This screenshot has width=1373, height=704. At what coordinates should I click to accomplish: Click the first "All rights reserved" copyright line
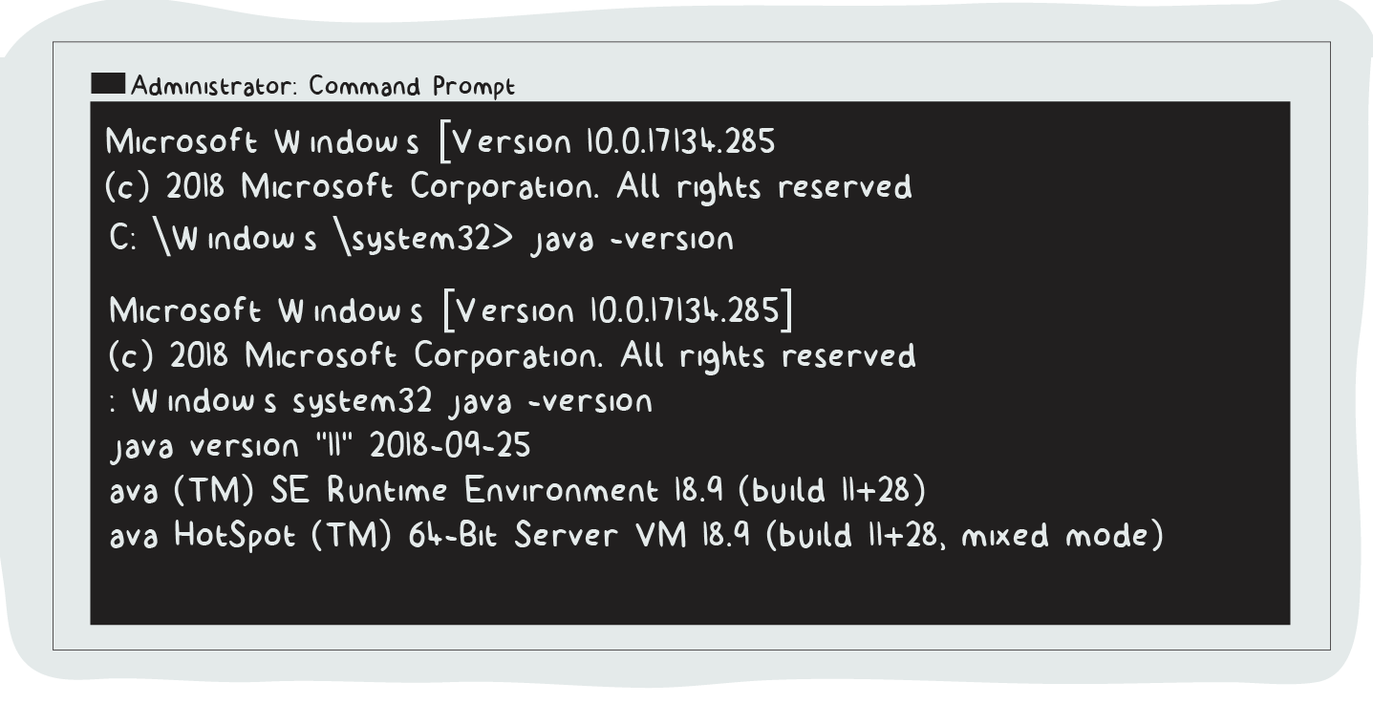point(762,187)
